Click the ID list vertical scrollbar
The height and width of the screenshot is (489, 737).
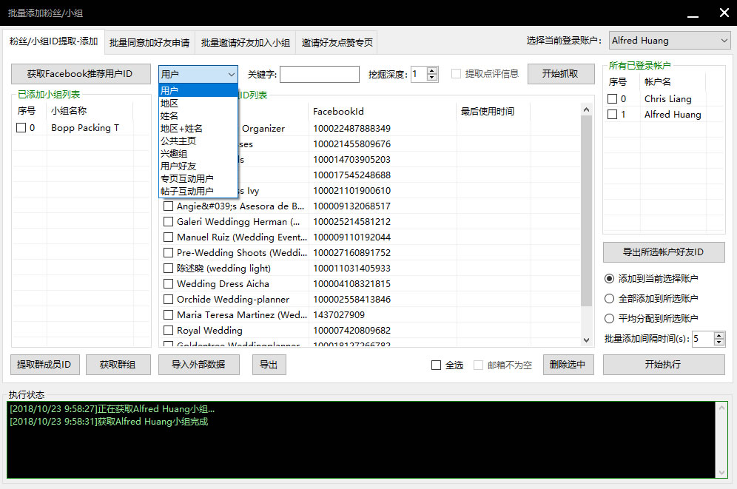click(588, 222)
